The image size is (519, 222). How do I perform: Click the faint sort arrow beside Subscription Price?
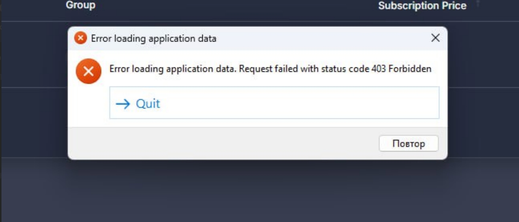coord(478,4)
